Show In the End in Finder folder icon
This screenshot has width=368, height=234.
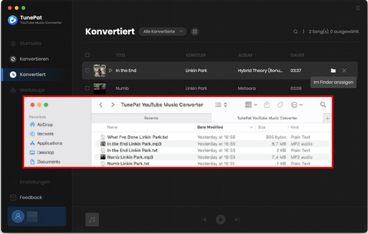tap(333, 70)
